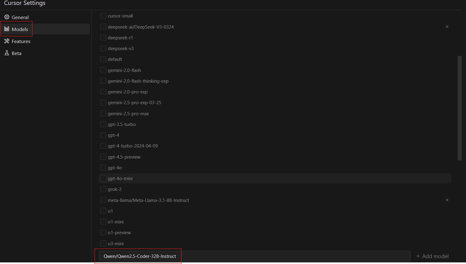Enable the gemini-2.0-flash checkbox
Screen dimensions: 466x264
click(x=103, y=70)
